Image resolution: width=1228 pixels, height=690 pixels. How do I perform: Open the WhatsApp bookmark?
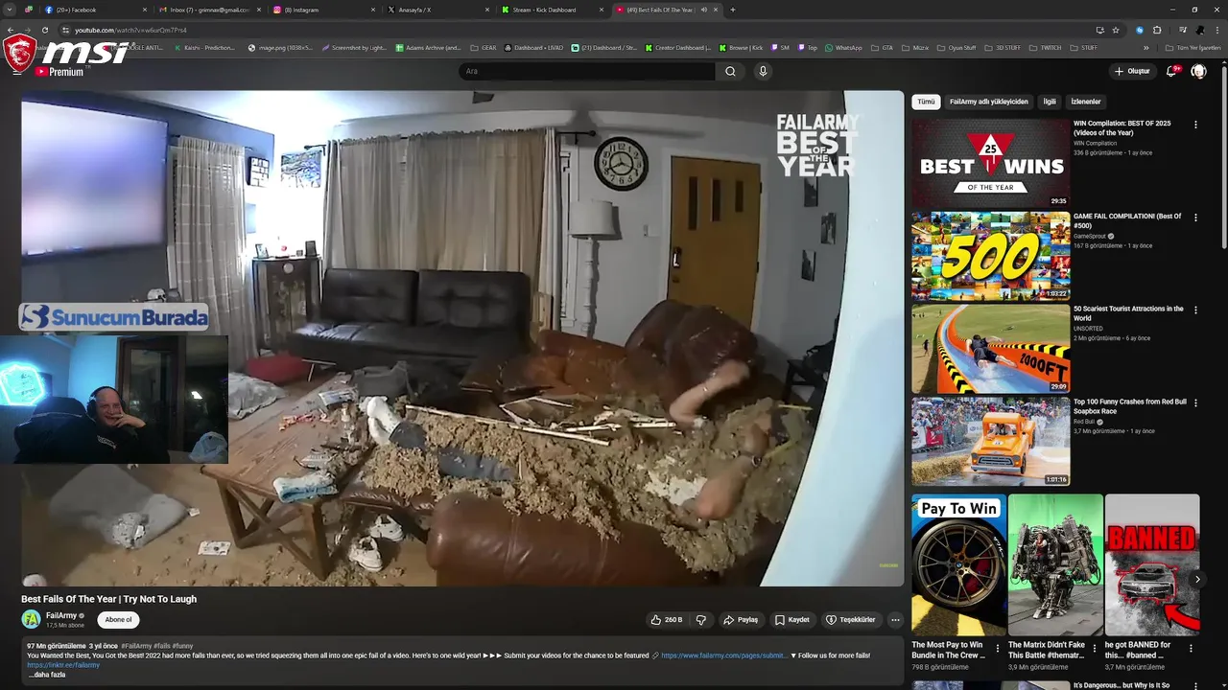[843, 47]
